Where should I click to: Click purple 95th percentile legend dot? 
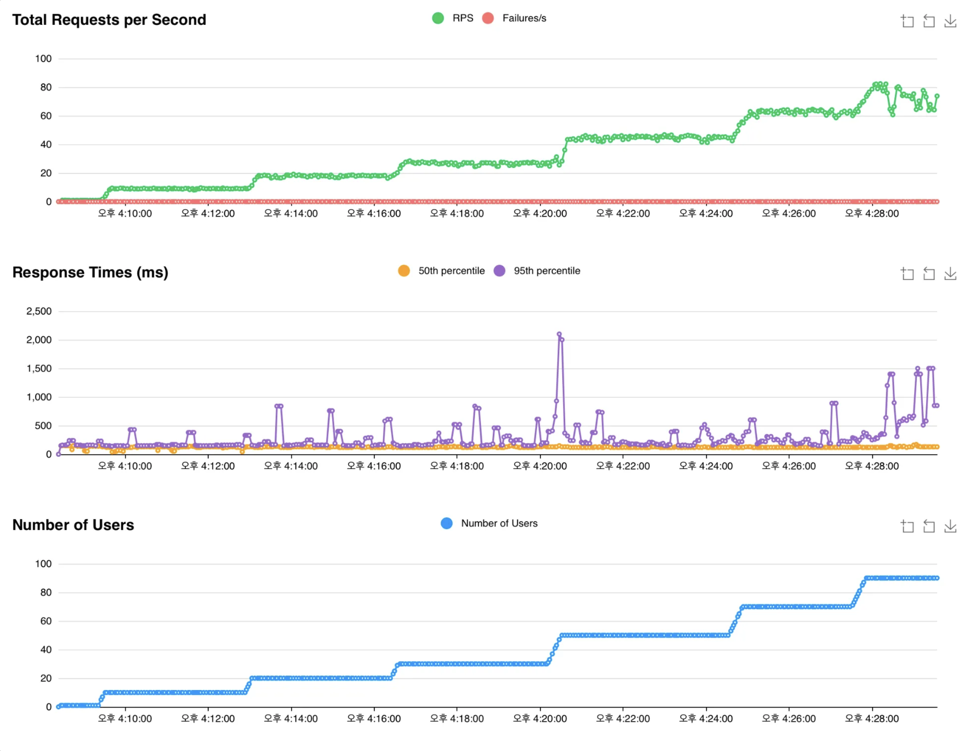point(499,271)
